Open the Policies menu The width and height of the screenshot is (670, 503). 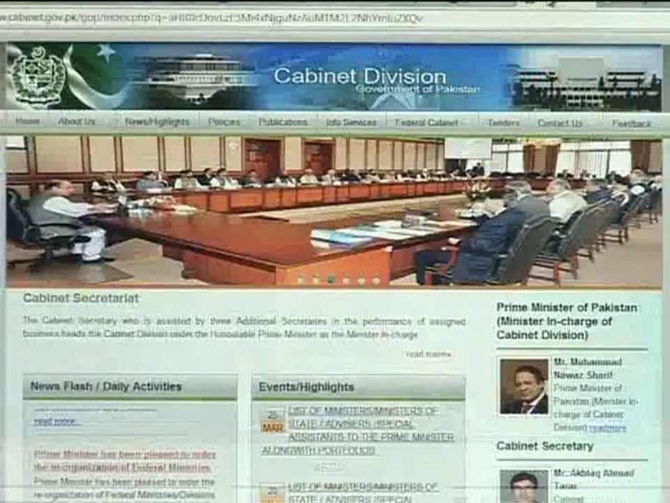(224, 122)
